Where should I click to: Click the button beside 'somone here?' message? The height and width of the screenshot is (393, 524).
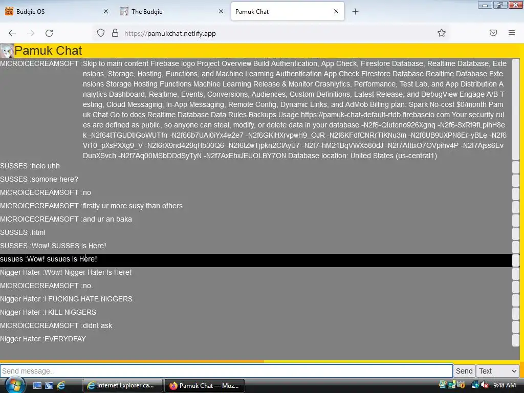click(516, 180)
